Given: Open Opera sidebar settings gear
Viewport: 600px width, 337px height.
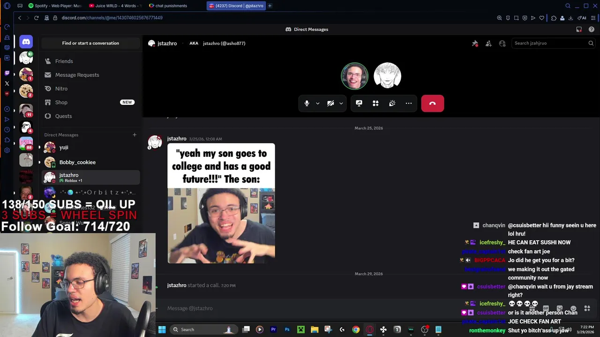Looking at the screenshot, I should pyautogui.click(x=7, y=150).
